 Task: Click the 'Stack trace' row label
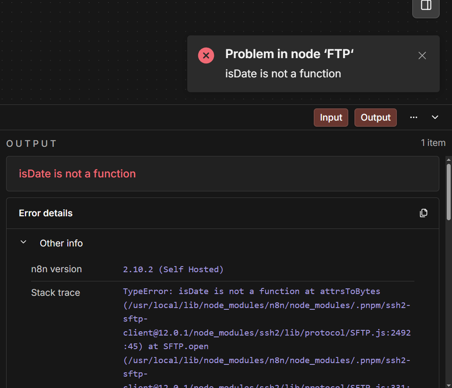[56, 293]
